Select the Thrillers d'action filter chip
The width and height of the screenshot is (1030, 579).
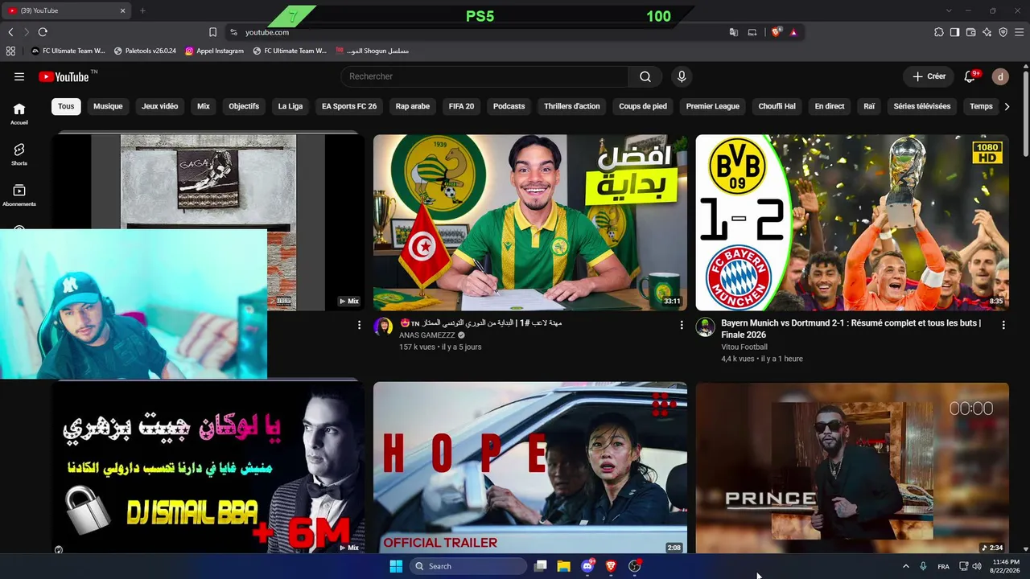click(x=572, y=106)
